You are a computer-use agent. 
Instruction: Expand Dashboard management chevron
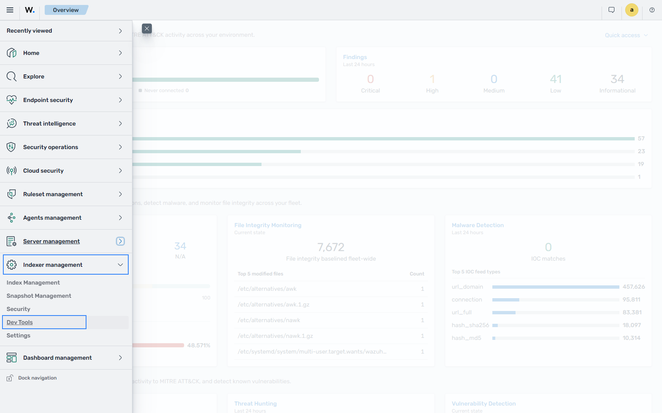(120, 358)
